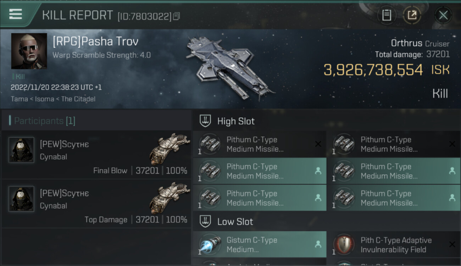Image resolution: width=461 pixels, height=266 pixels.
Task: Click the X on Pith Adaptive Invulnerability Field
Action: point(452,244)
